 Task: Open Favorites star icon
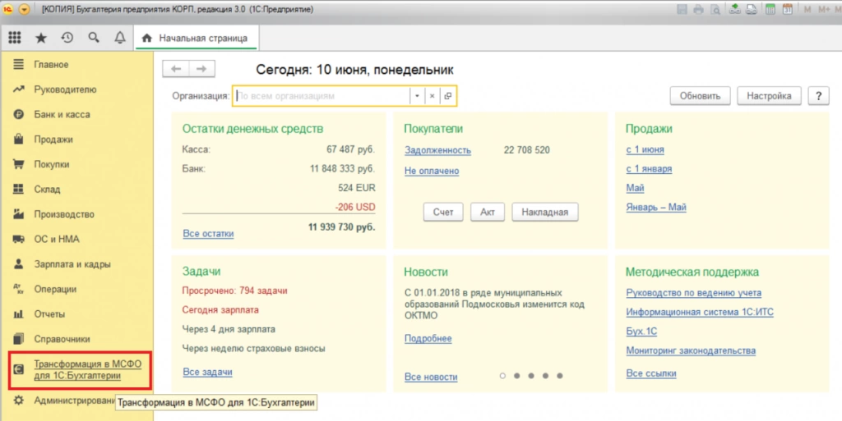(41, 38)
